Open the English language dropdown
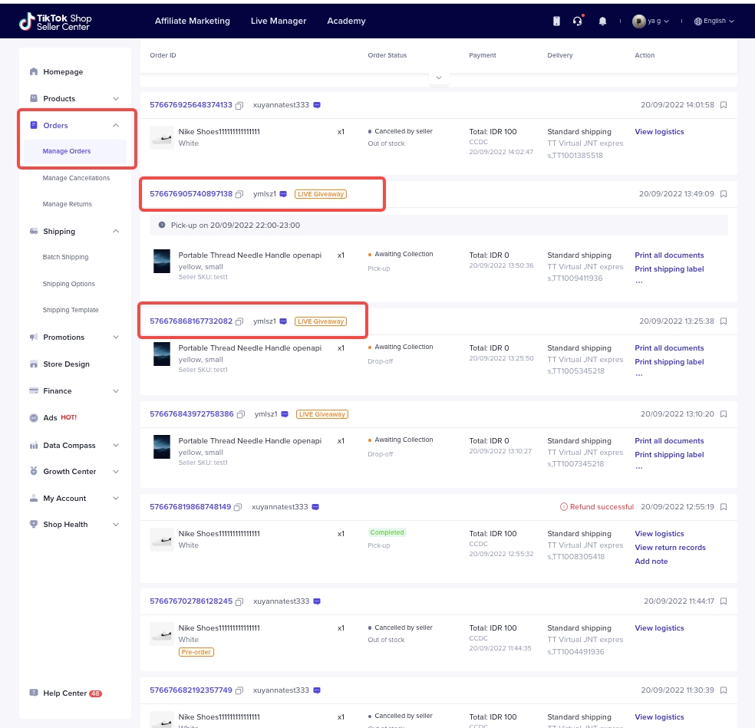755x728 pixels. pos(714,21)
